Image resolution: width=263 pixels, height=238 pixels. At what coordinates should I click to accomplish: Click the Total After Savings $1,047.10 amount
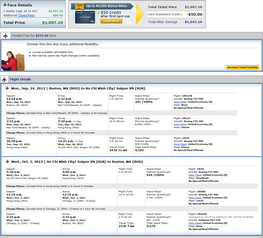click(x=193, y=22)
